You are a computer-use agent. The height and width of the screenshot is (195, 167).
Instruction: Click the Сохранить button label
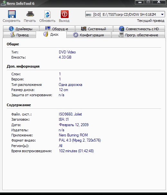point(12,21)
